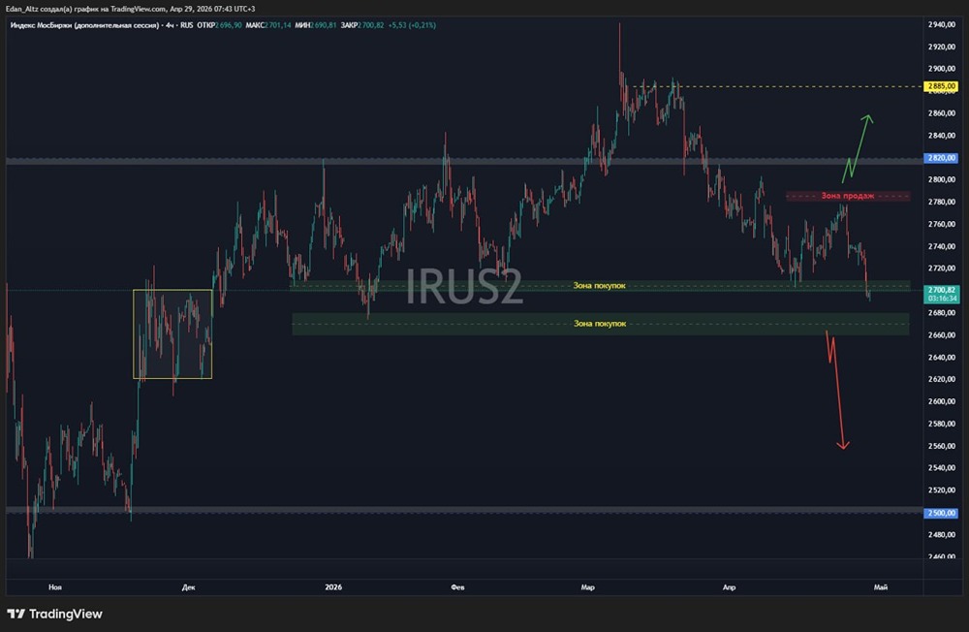This screenshot has width=969, height=632.
Task: Click the 2580,00 price axis tick
Action: 941,425
